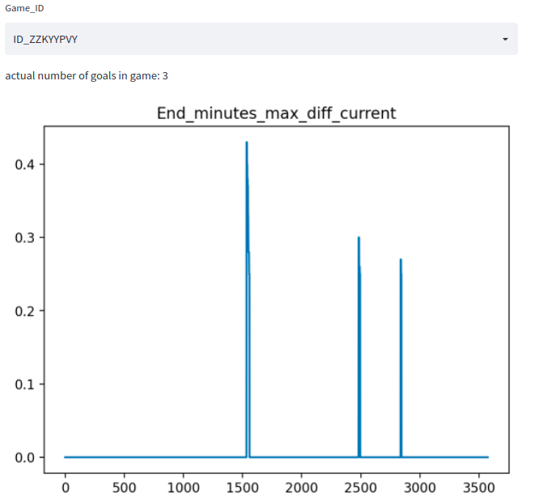The image size is (539, 503).
Task: Click the End_minutes_max_diff_current chart title
Action: pos(276,113)
